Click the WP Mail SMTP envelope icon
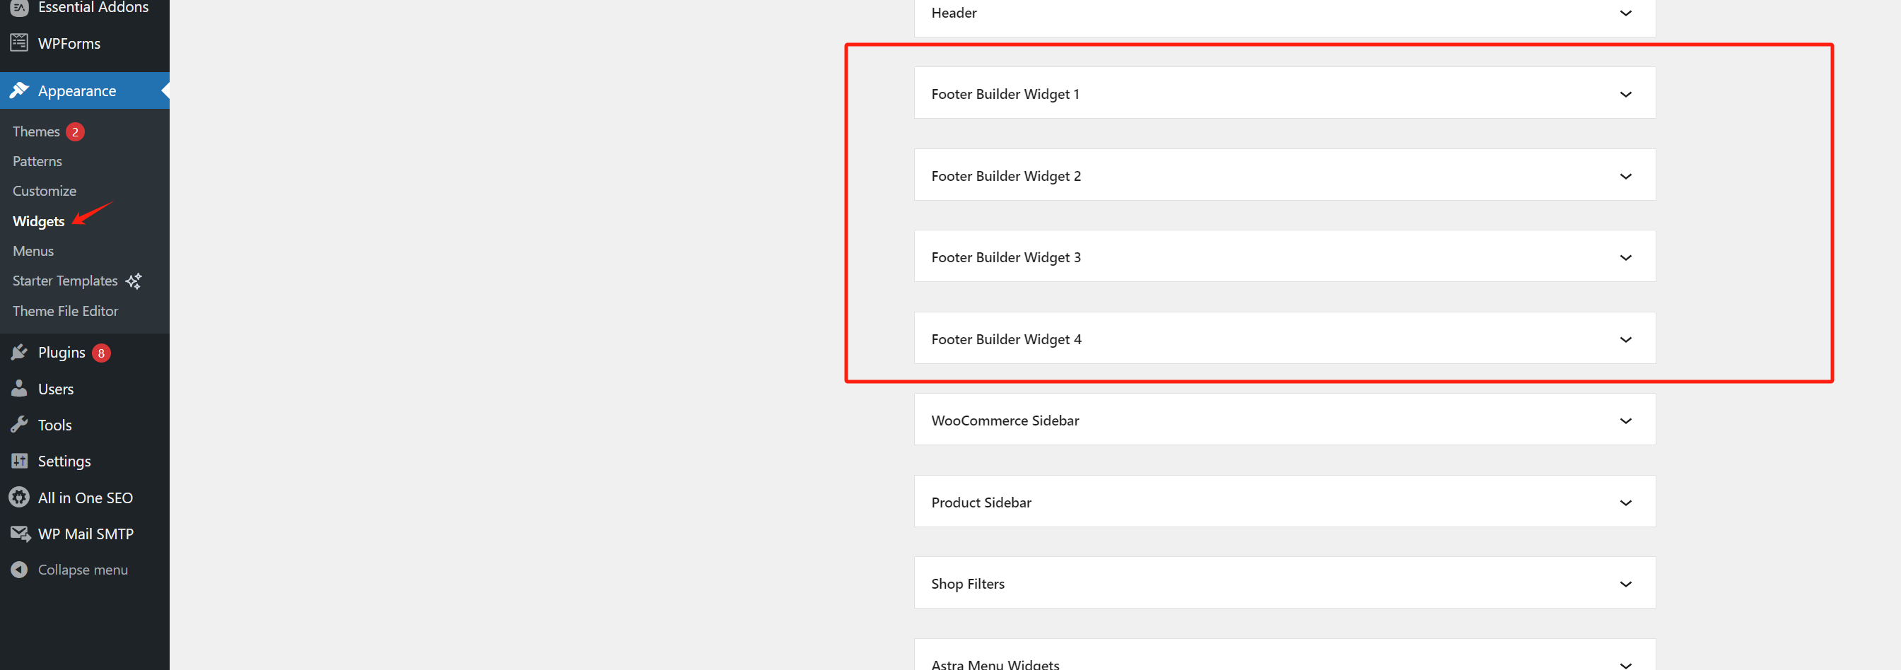1901x670 pixels. click(20, 534)
